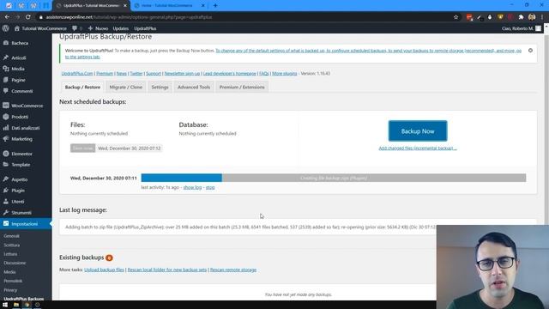Open new browser tab
549x309 pixels.
[215, 6]
